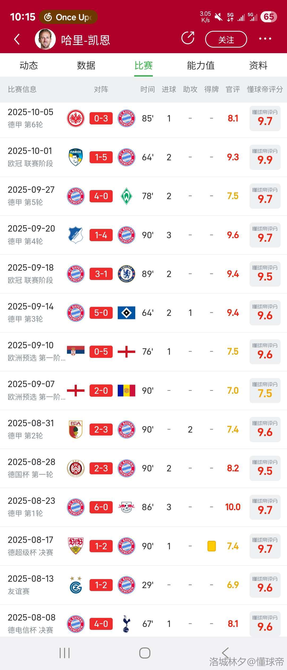Tap the Hamburg SV diamond logo
This screenshot has height=670, width=287.
click(x=126, y=313)
